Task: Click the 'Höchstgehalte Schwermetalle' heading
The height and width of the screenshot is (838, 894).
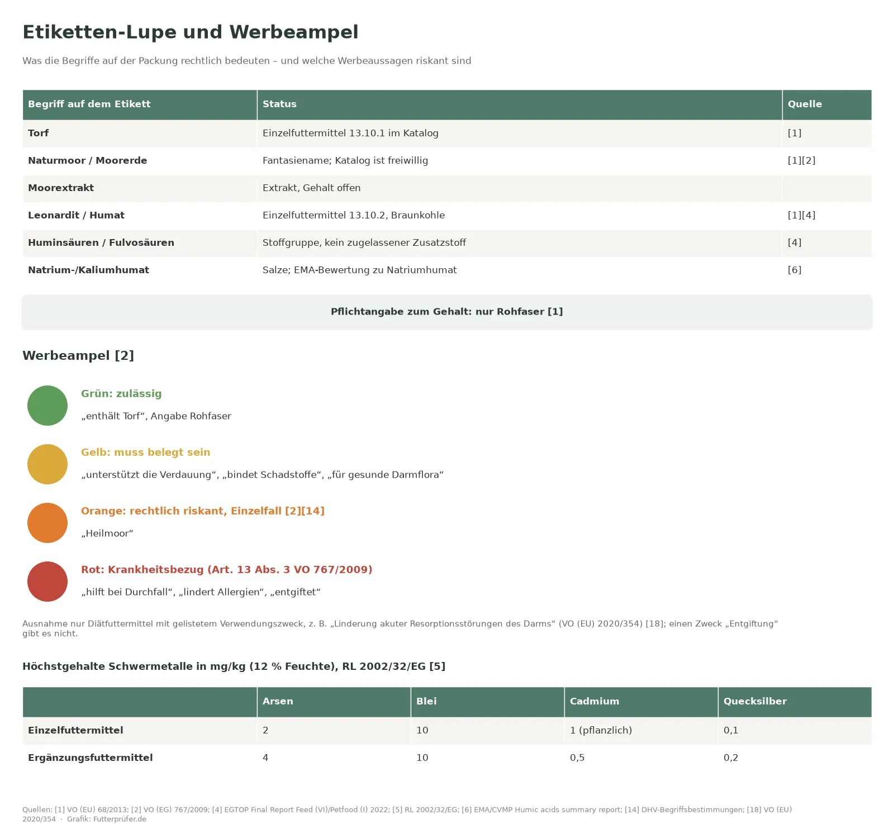Action: pyautogui.click(x=234, y=666)
